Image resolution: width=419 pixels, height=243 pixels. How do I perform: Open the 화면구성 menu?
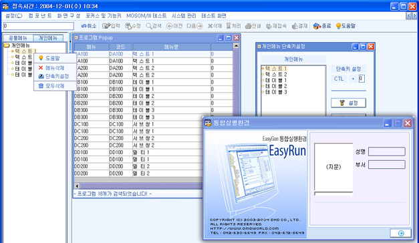69,16
